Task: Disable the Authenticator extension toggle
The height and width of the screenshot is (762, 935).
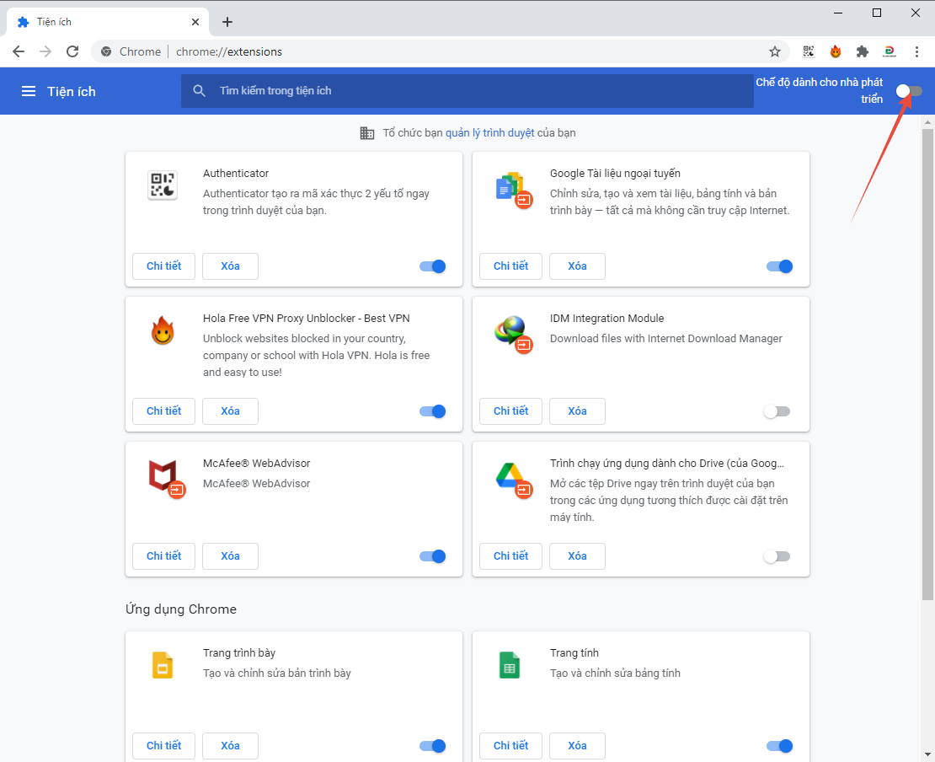Action: [x=432, y=266]
